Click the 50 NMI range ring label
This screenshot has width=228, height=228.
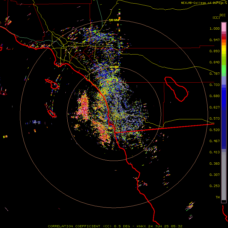click(x=114, y=67)
